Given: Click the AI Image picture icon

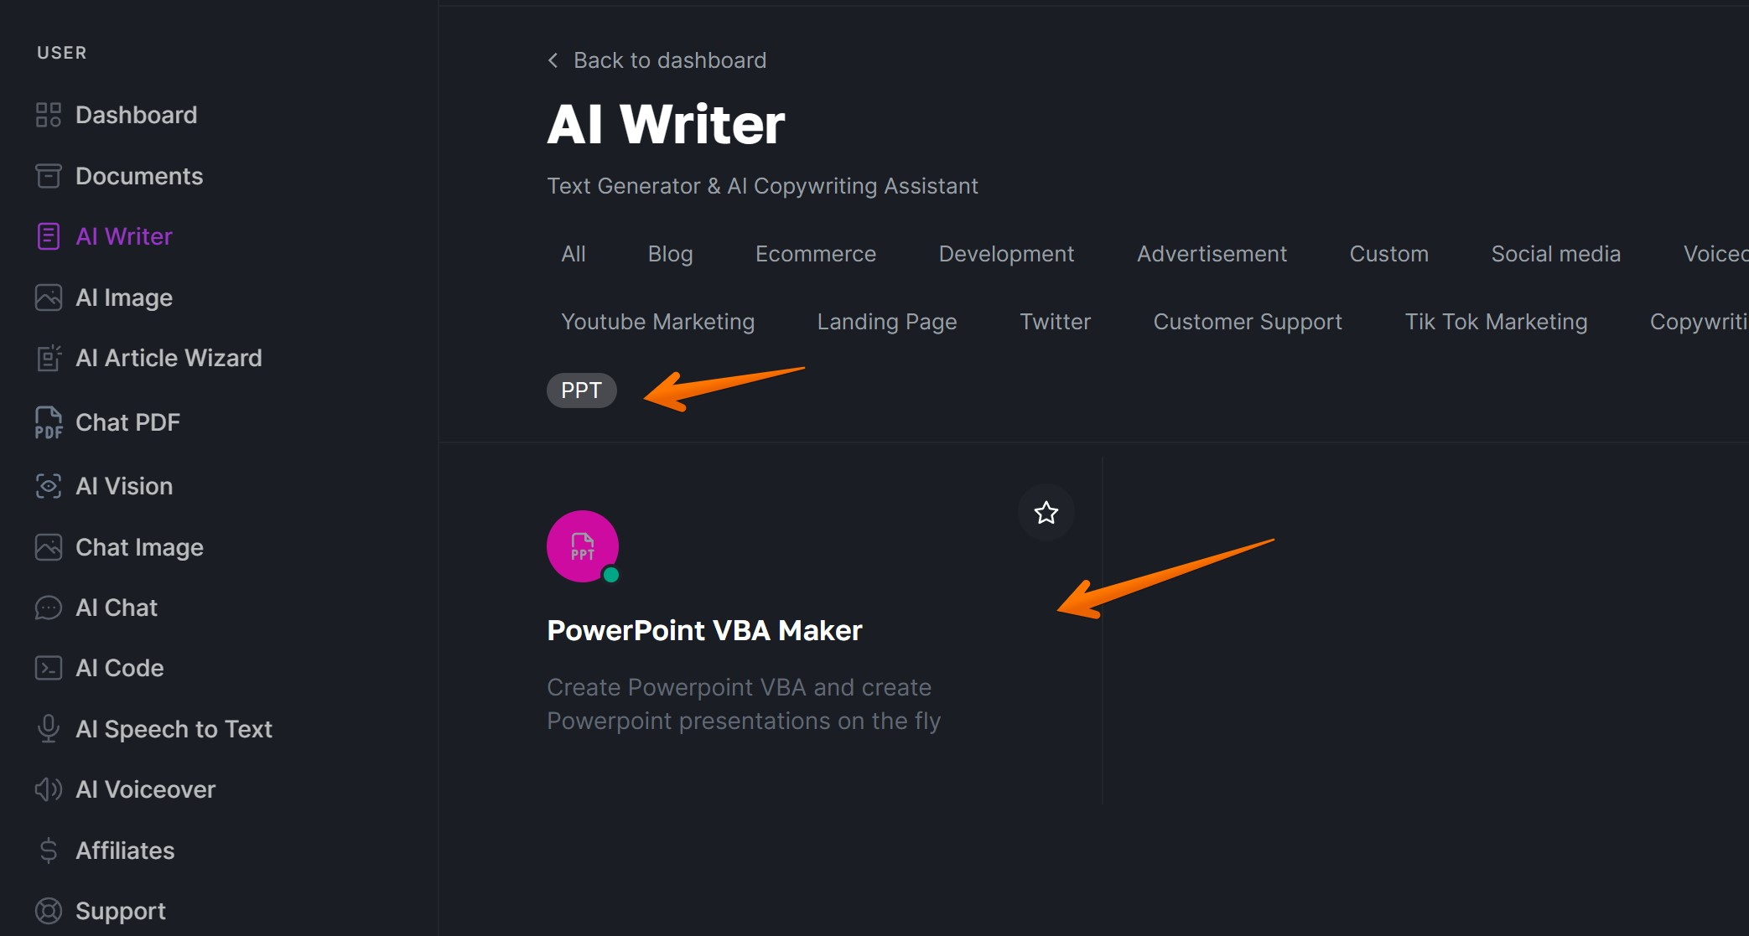Looking at the screenshot, I should [49, 297].
